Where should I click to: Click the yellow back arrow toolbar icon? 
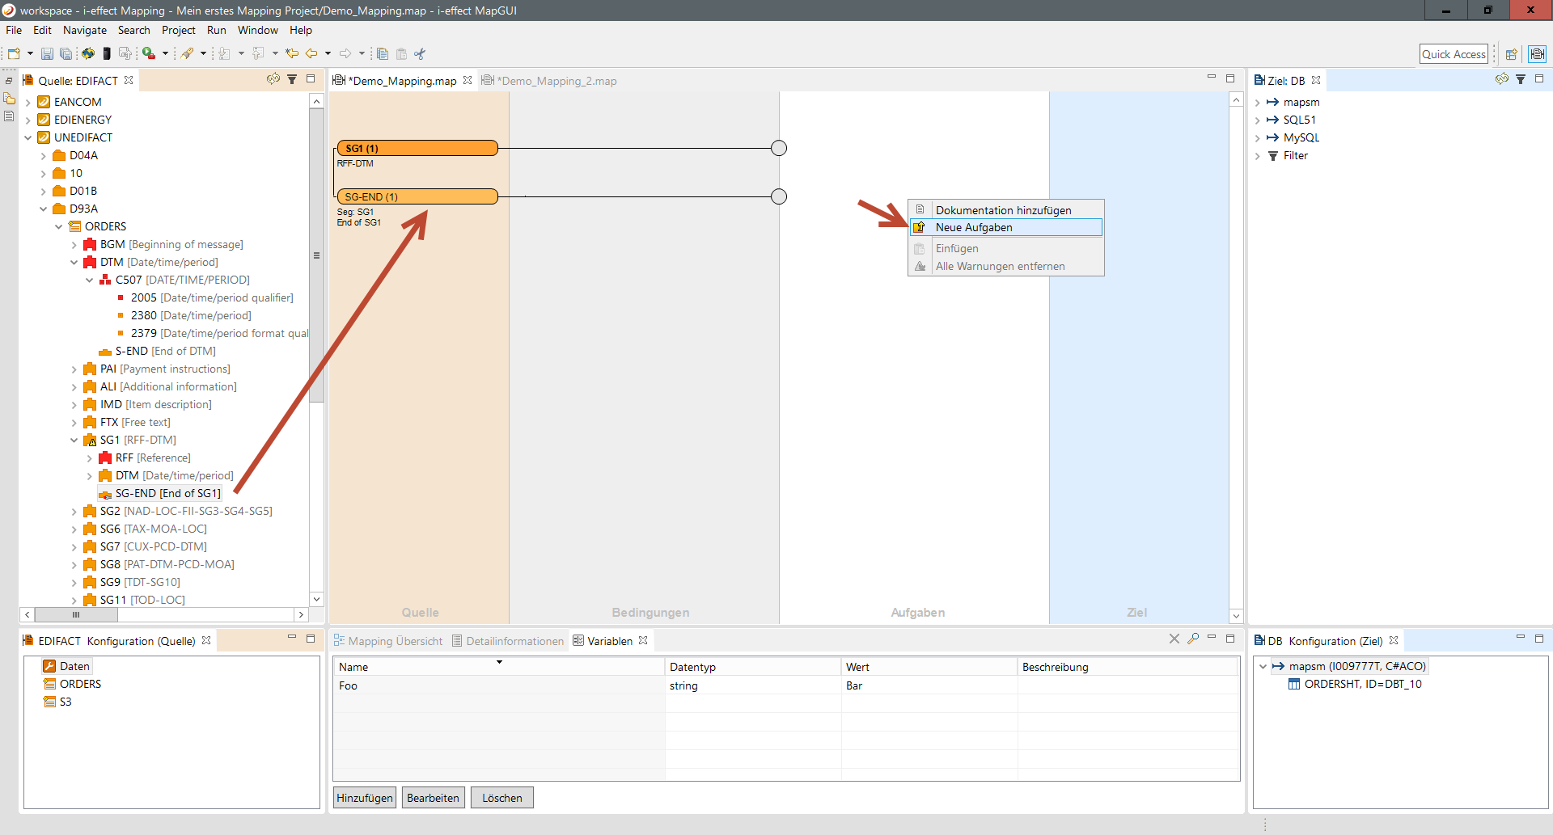click(311, 54)
